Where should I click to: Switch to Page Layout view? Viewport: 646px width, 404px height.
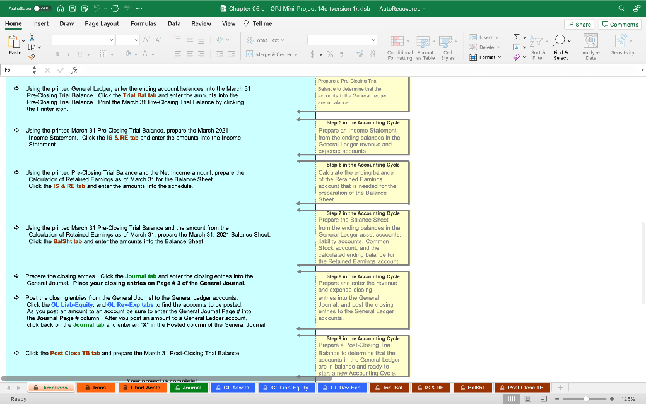coord(528,399)
